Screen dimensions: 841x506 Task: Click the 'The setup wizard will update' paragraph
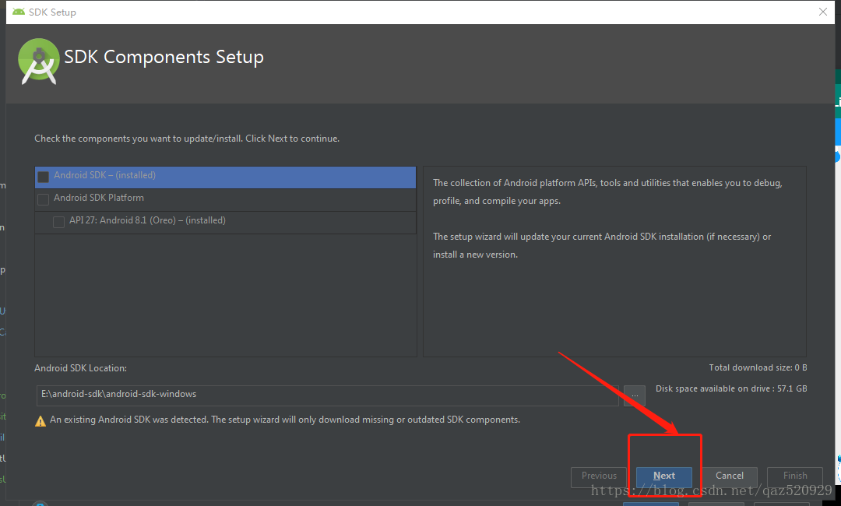point(602,245)
